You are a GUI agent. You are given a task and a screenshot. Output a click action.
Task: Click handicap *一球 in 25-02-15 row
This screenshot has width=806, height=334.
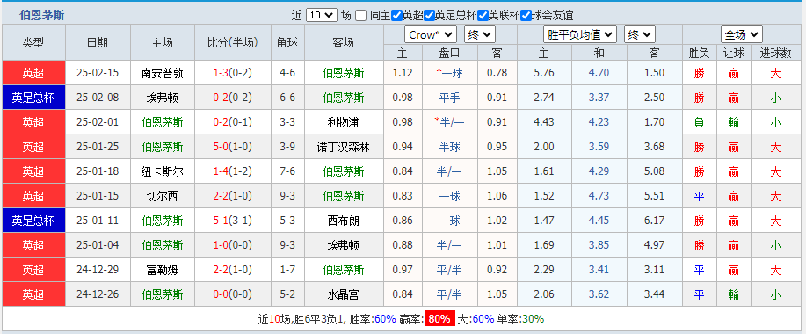click(x=450, y=73)
